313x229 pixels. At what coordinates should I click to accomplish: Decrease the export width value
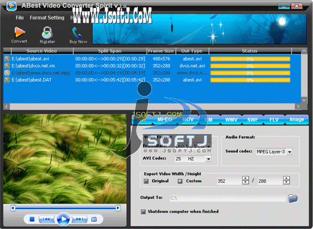(245, 182)
